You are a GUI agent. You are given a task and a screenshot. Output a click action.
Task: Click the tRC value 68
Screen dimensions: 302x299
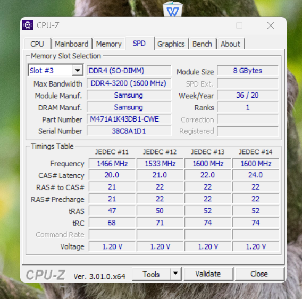click(112, 223)
